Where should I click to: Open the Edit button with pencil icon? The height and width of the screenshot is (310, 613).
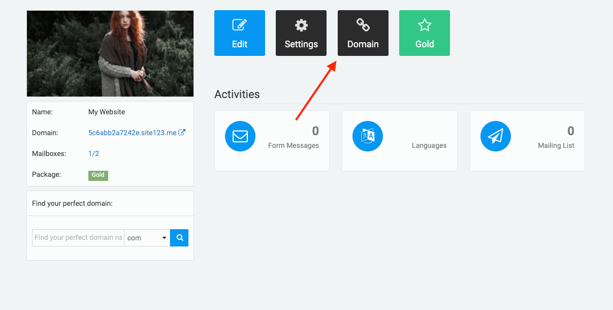pyautogui.click(x=240, y=33)
